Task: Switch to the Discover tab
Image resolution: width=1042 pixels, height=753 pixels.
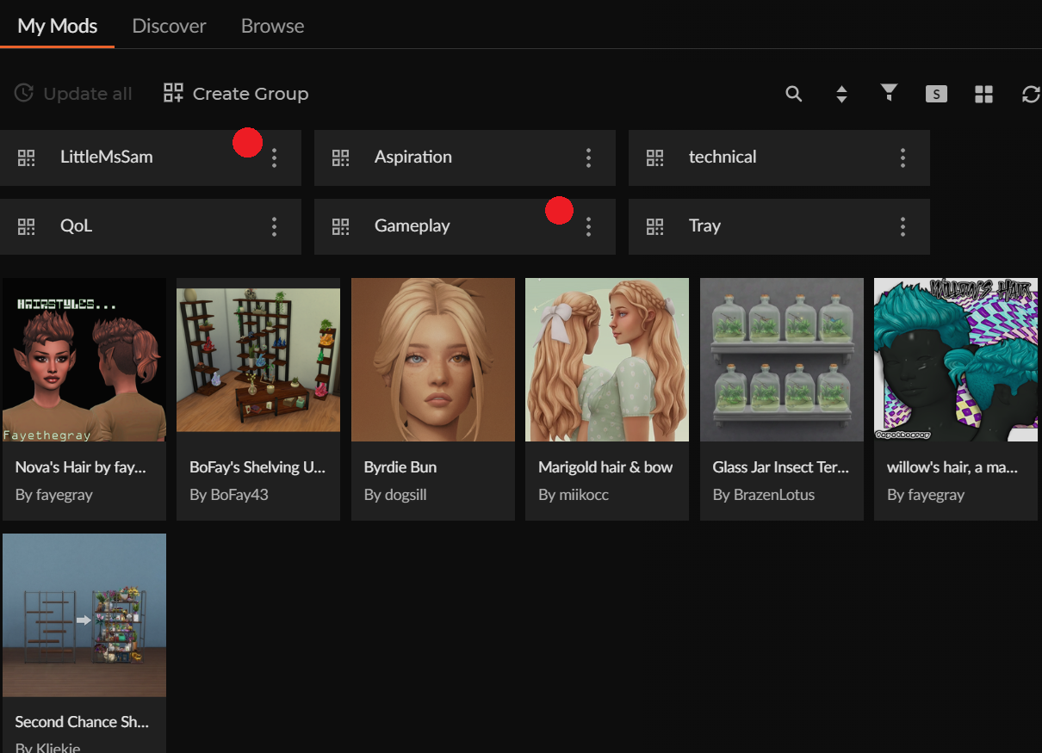Action: click(x=169, y=26)
